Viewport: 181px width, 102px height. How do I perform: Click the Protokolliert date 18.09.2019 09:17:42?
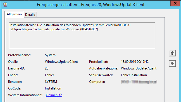[135, 62]
